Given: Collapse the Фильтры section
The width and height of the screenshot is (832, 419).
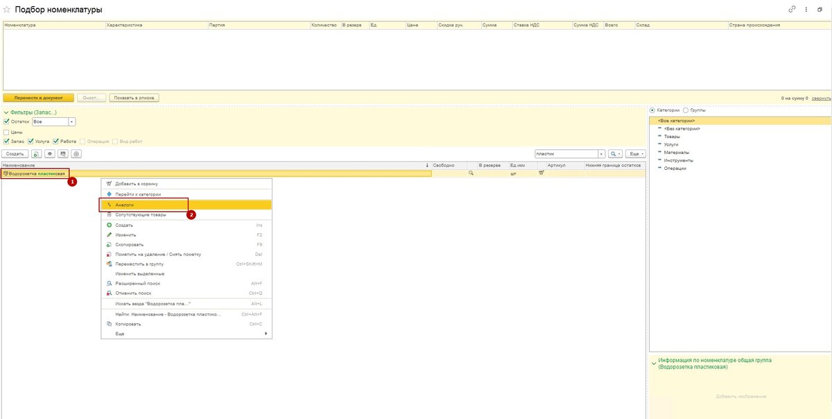Looking at the screenshot, I should point(6,112).
